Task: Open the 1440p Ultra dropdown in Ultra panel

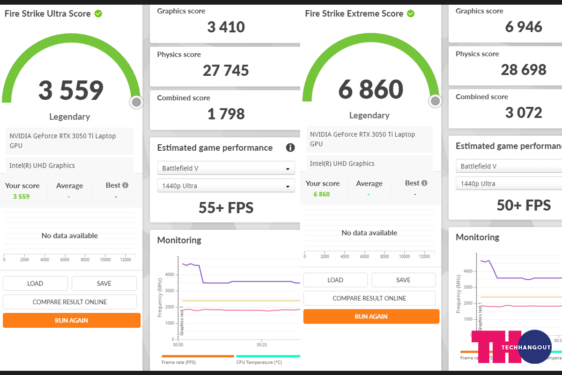Action: coord(226,186)
